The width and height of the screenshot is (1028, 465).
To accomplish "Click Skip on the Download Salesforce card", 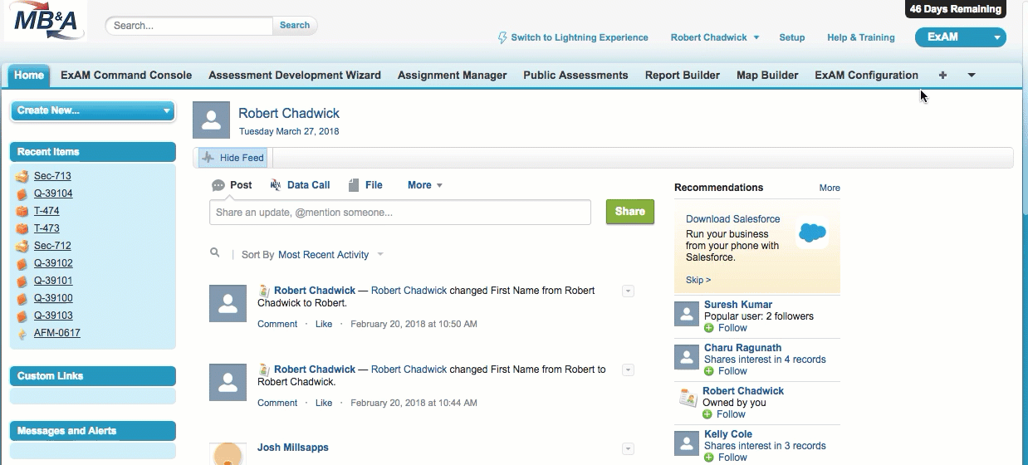I will pyautogui.click(x=698, y=280).
